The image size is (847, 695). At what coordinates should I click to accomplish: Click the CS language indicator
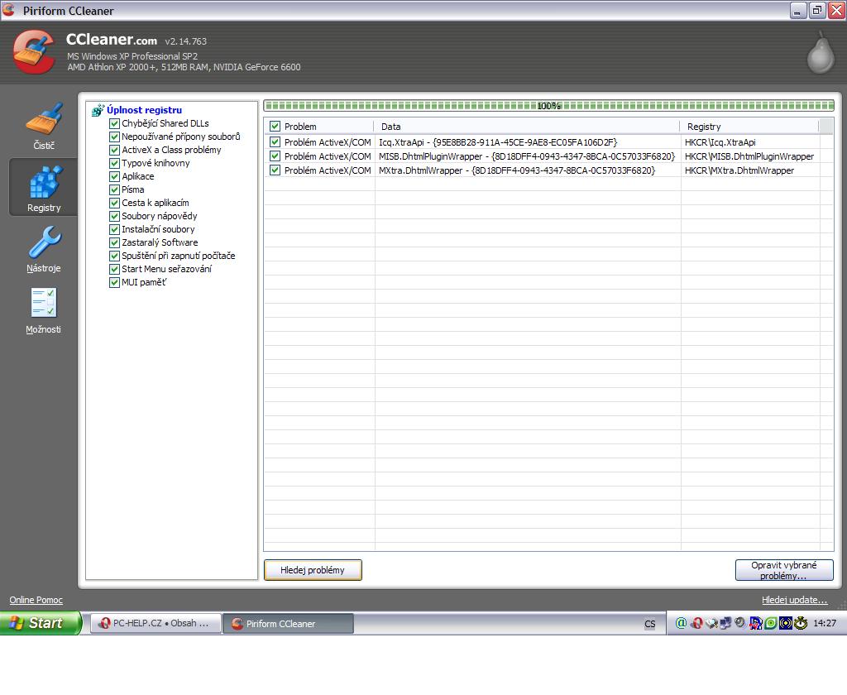click(649, 624)
